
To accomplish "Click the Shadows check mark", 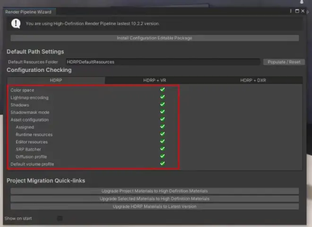I will 163,104.
